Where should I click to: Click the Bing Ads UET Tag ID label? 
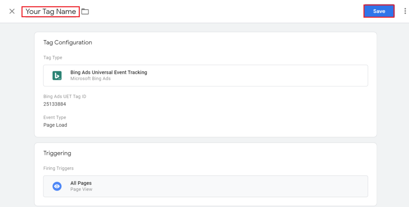pyautogui.click(x=65, y=97)
